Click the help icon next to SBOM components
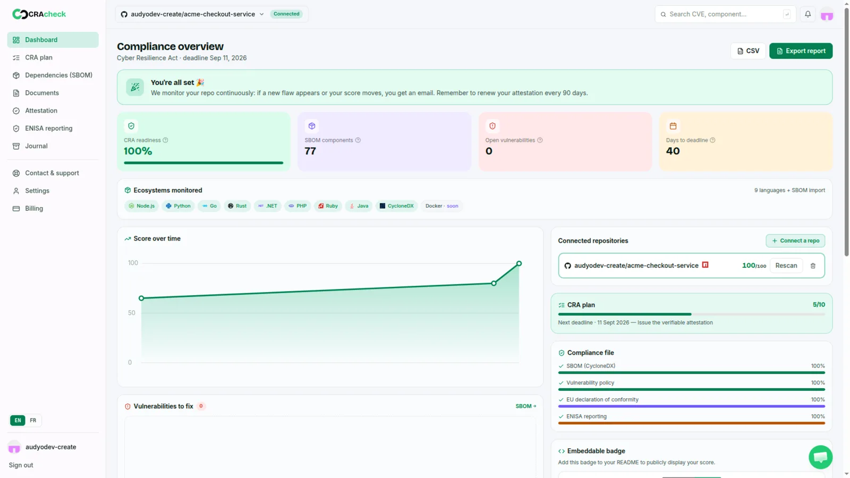Screen dimensions: 850x478 pos(358,140)
